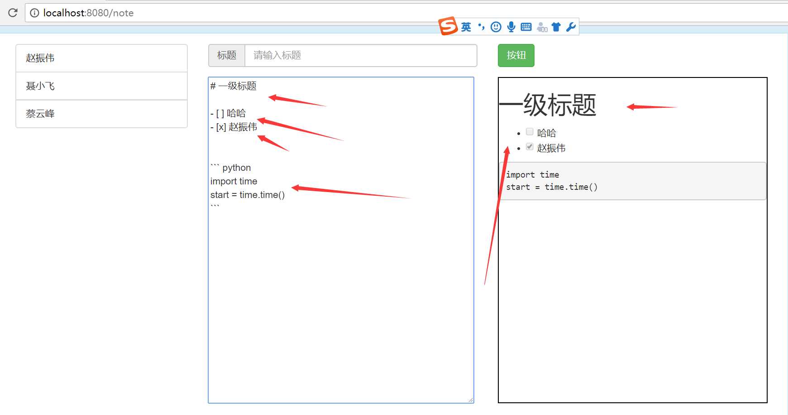Open Sogou emoji smiley panel
Viewport: 788px width, 415px height.
click(x=496, y=27)
